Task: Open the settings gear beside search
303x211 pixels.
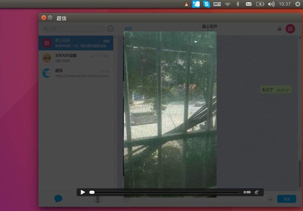Action: (110, 29)
